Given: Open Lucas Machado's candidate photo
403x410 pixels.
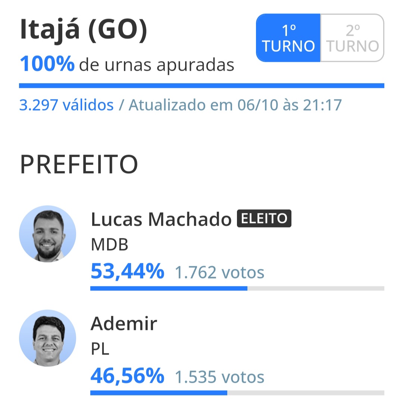Looking at the screenshot, I should tap(48, 234).
